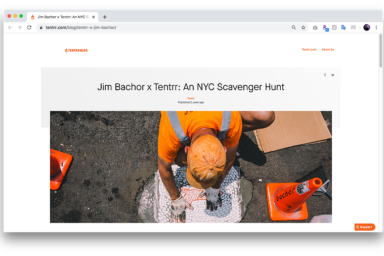Screen dimensions: 384x256
Task: Open Chrome three-dot menu
Action: pyautogui.click(x=376, y=27)
